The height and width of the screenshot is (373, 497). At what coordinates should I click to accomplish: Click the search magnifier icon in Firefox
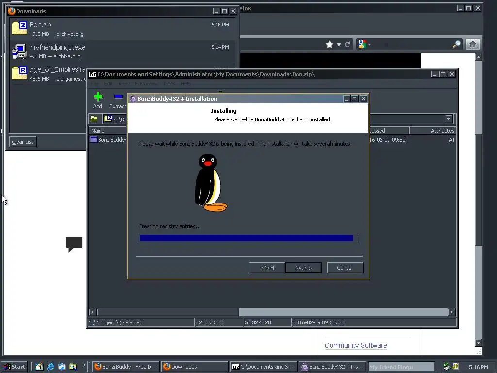(x=456, y=44)
